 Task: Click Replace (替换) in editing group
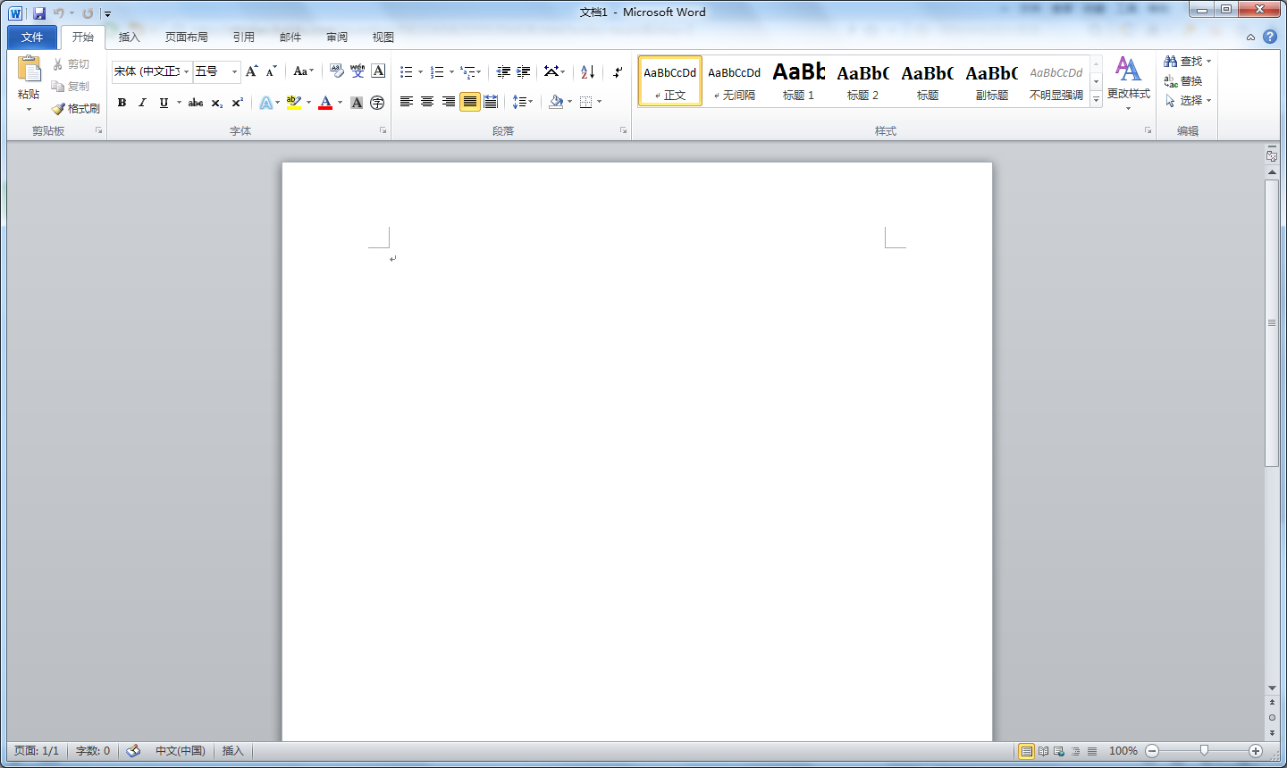[x=1183, y=81]
